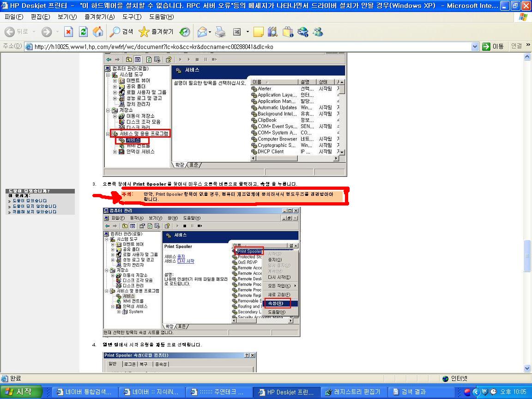Click the 도움이 되었습니다 feedback link

[30, 201]
